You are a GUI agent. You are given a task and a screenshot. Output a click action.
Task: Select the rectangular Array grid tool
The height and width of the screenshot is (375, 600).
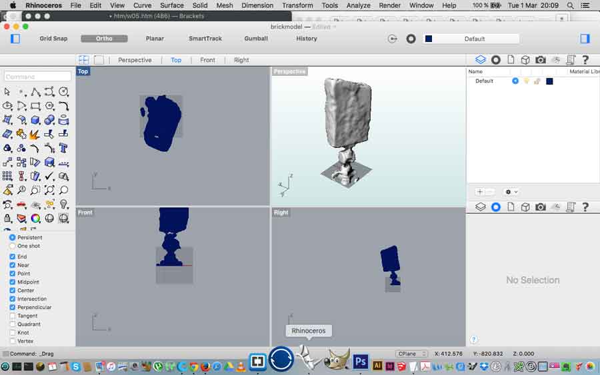7,177
